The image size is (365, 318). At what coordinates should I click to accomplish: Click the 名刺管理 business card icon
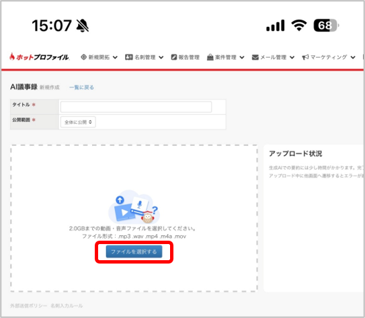(129, 57)
